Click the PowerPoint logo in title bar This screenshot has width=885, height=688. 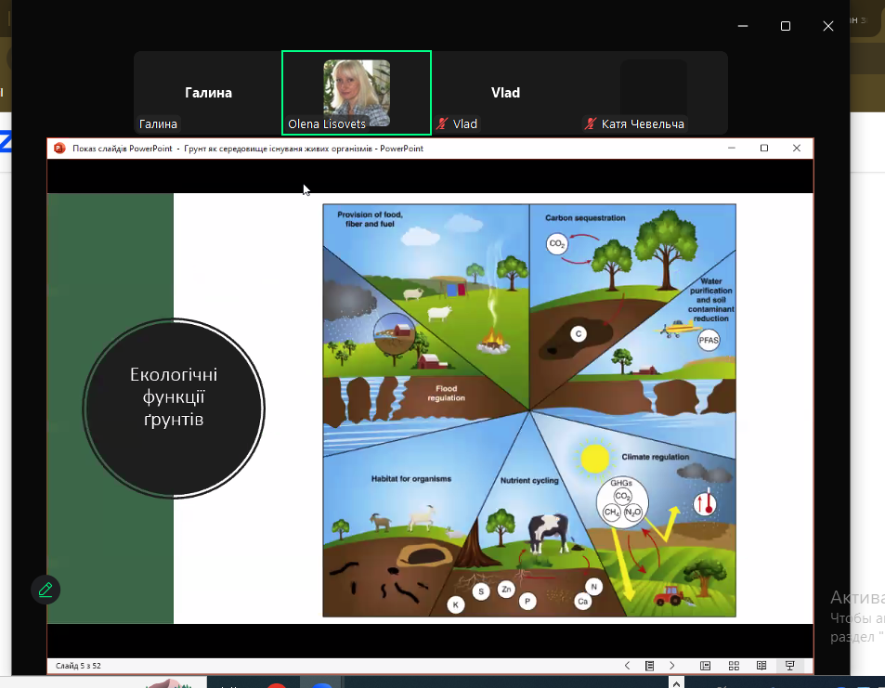pyautogui.click(x=59, y=149)
